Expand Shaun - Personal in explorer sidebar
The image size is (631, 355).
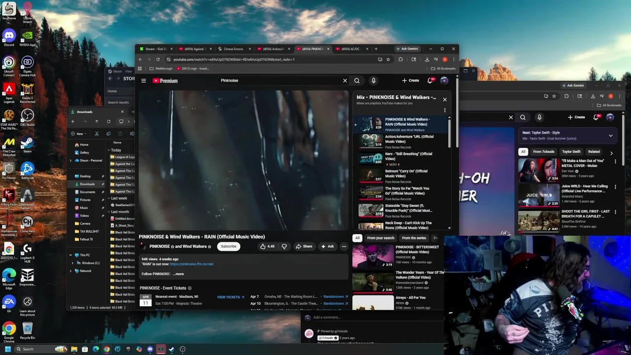(x=70, y=160)
